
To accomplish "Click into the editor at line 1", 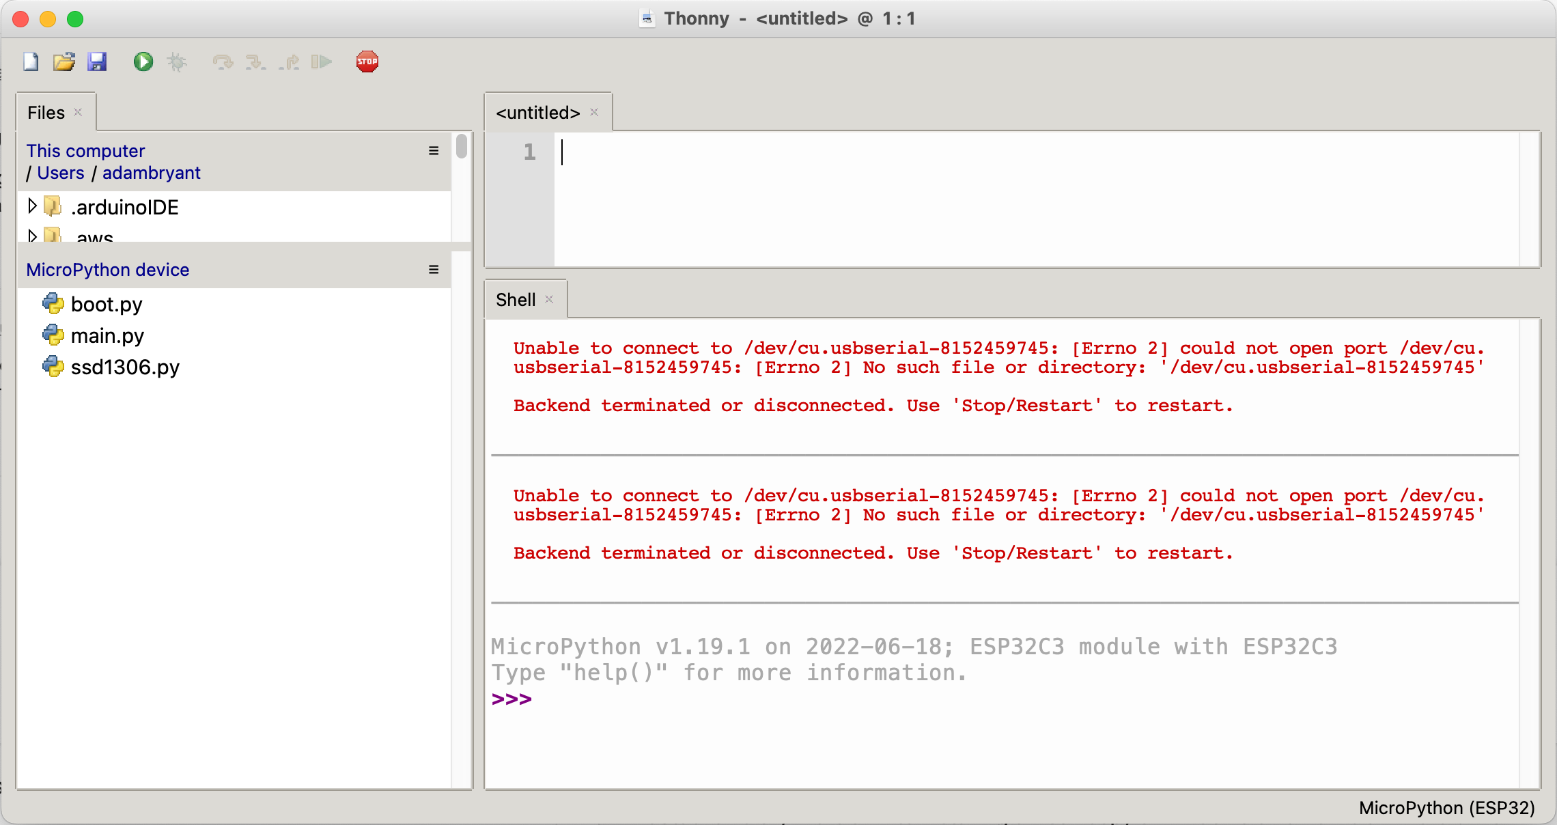I will [1037, 152].
